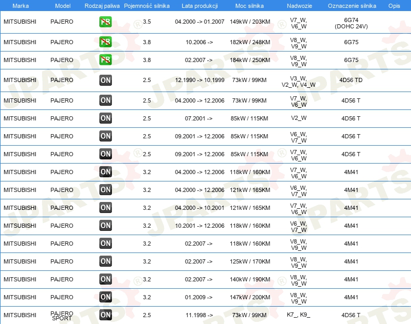The width and height of the screenshot is (411, 324).
Task: Click the V3_W, V2_W, V4_W body cell
Action: [x=299, y=82]
